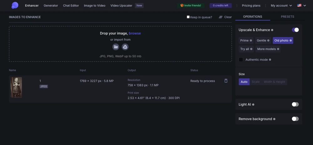Show info icon for Light AI
313x145 pixels.
253,105
